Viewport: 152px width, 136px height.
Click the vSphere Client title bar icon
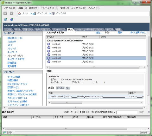point(3,3)
